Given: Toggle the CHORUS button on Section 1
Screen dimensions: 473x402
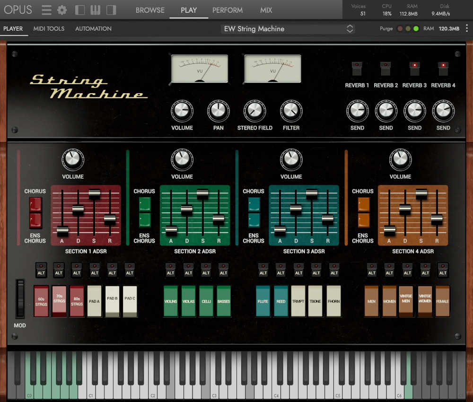Looking at the screenshot, I should click(35, 204).
